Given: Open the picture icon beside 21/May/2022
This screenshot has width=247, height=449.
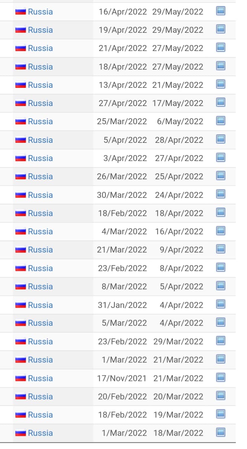Looking at the screenshot, I should click(x=221, y=84).
